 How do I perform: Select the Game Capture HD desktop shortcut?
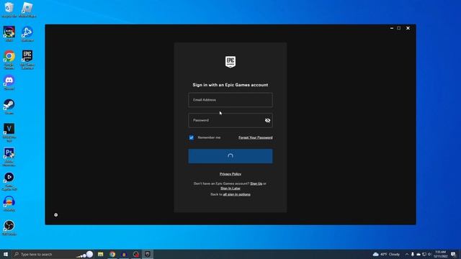[x=9, y=181]
